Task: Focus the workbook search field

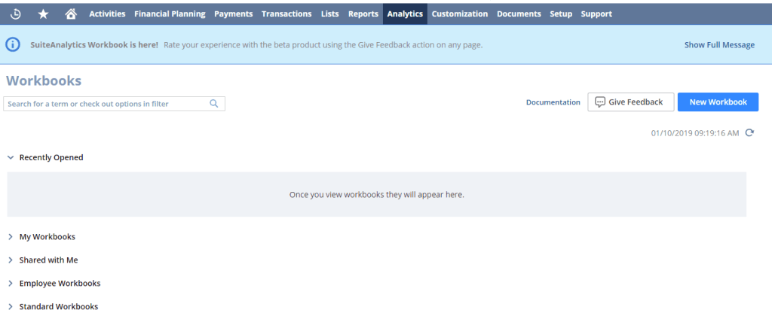Action: pos(115,104)
